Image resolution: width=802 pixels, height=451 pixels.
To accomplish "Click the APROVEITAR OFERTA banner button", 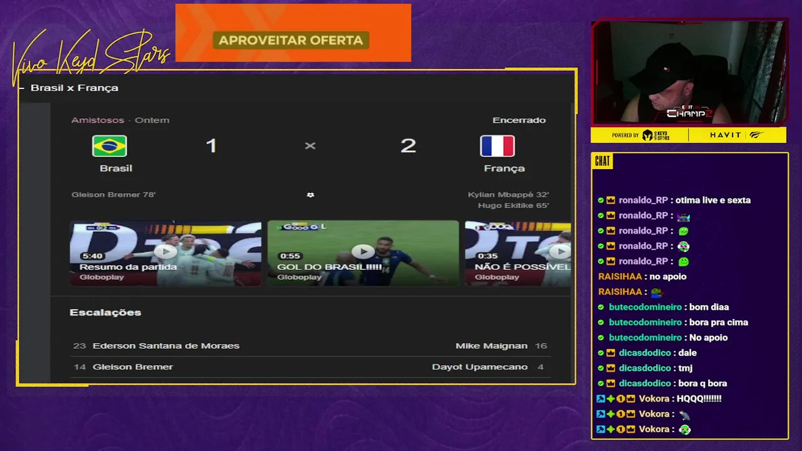I will pyautogui.click(x=291, y=40).
